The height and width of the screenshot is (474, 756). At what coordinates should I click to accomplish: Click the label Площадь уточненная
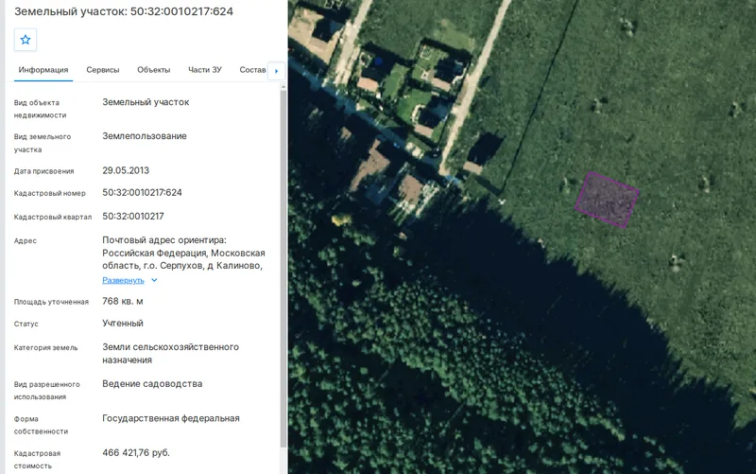click(51, 302)
